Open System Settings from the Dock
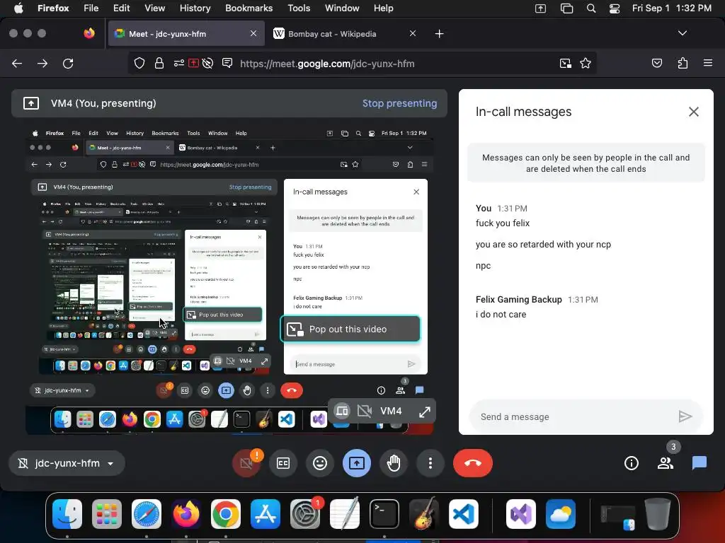This screenshot has width=725, height=543. 305,513
